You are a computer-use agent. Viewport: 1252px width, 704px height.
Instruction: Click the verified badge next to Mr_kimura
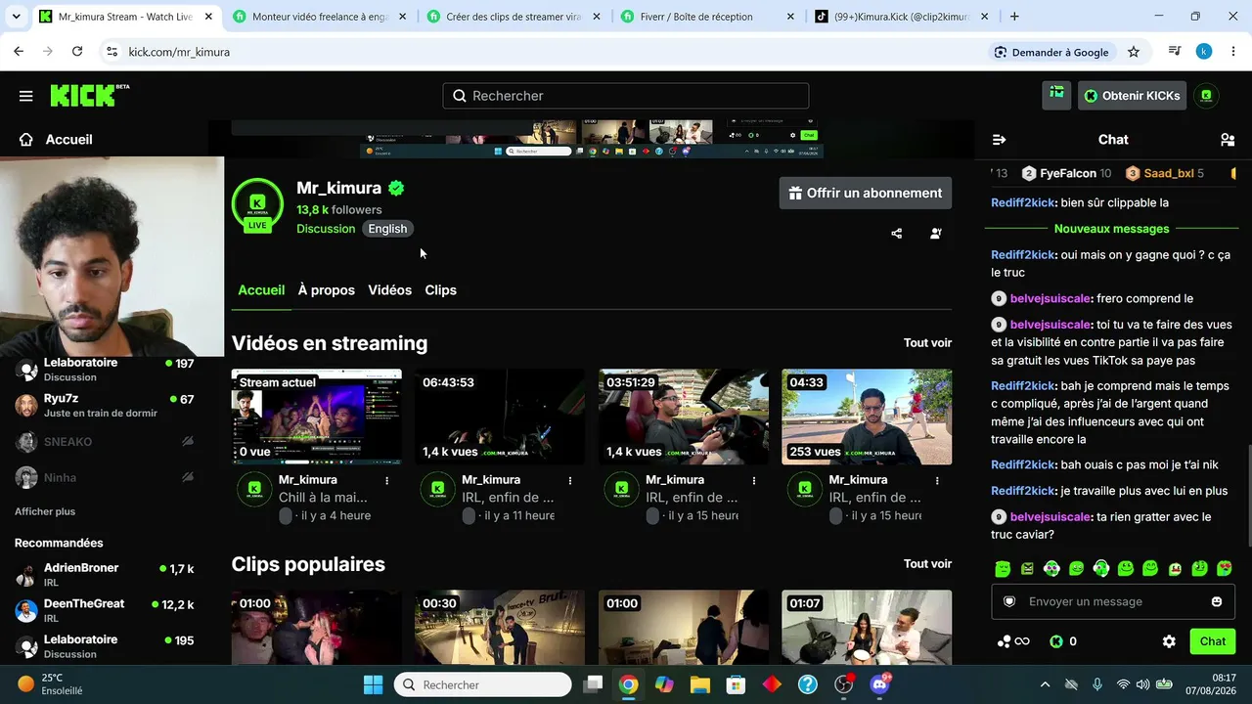tap(396, 188)
